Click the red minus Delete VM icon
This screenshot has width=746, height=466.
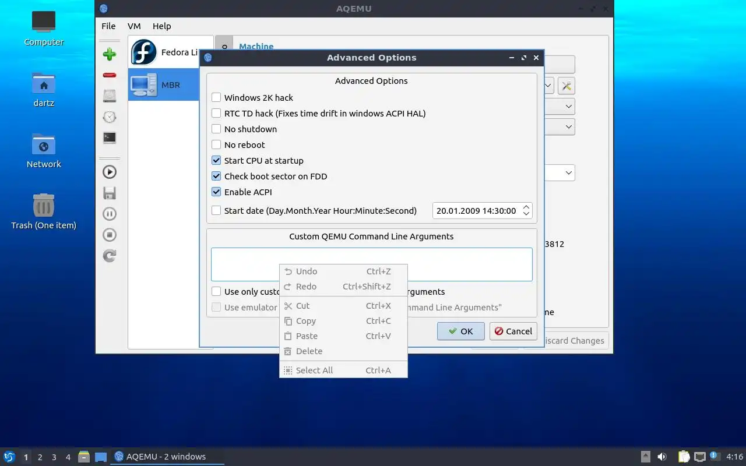click(110, 75)
